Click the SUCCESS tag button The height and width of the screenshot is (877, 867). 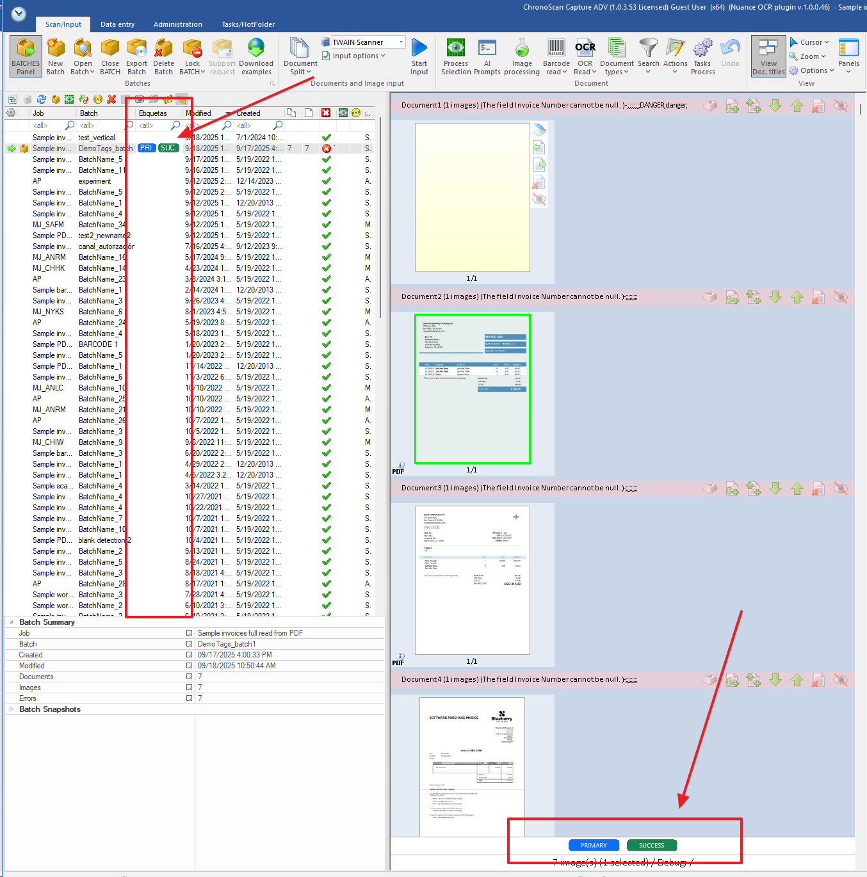652,845
